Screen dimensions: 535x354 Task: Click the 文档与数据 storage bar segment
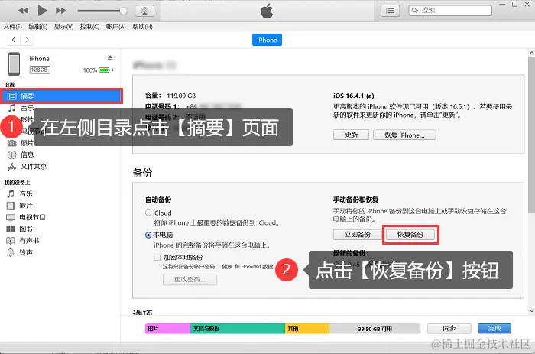[238, 329]
